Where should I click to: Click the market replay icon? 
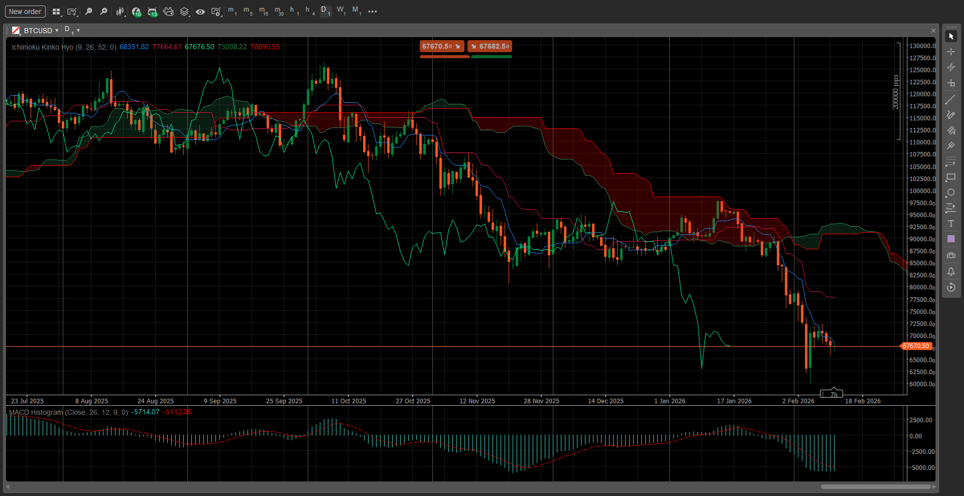[x=951, y=287]
